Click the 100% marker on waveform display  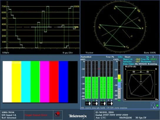(x=76, y=6)
